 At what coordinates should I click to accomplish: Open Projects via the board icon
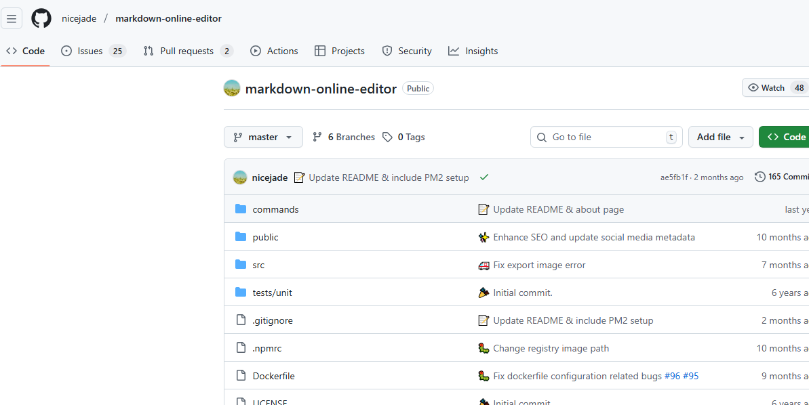point(321,51)
